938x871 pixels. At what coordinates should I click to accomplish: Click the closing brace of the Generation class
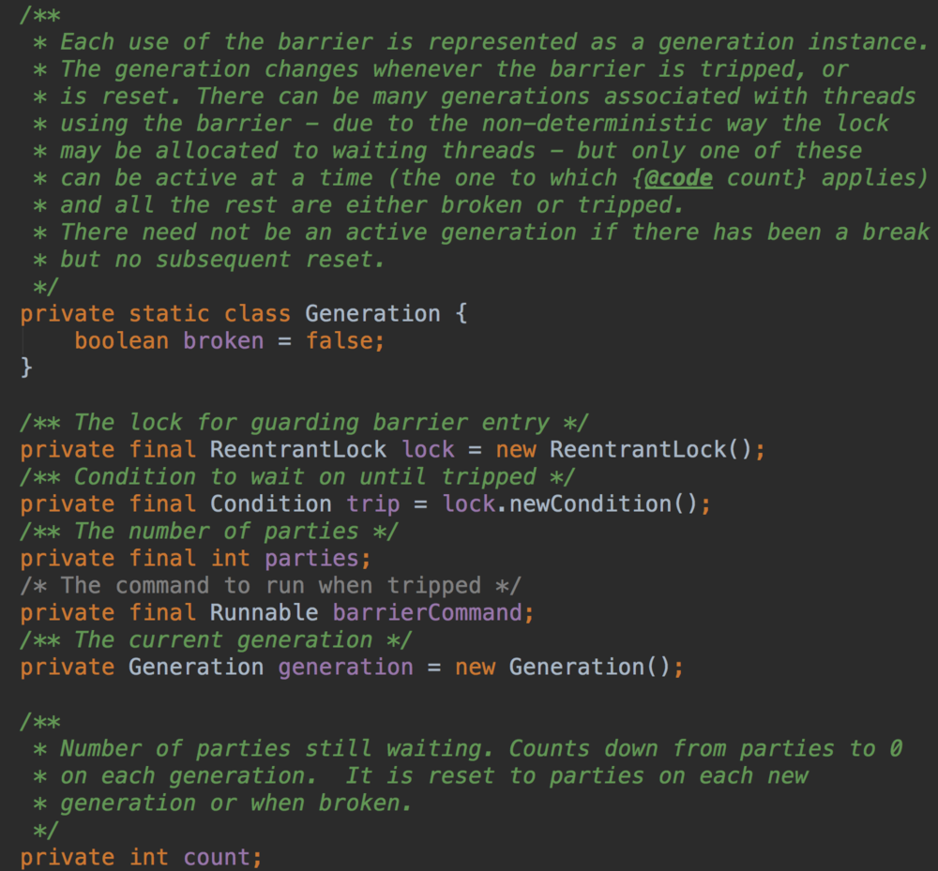pyautogui.click(x=26, y=368)
